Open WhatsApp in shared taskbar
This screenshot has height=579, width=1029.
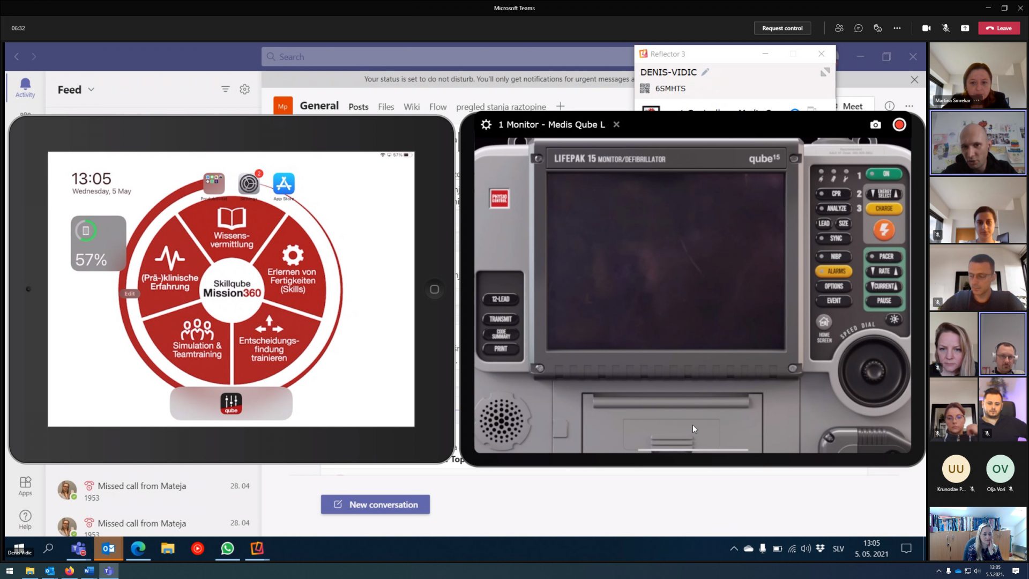tap(227, 548)
